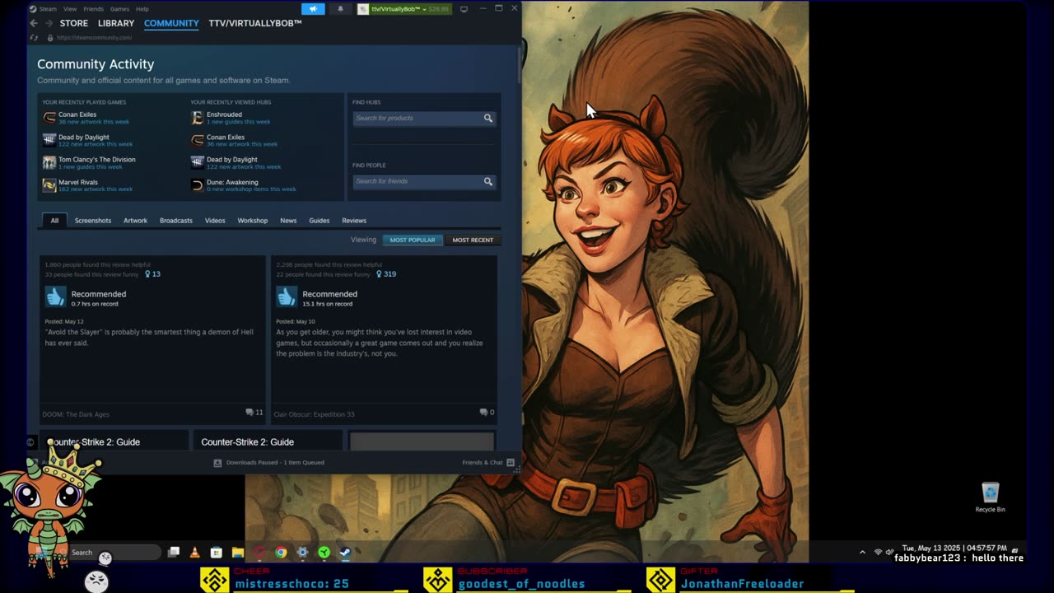Click the Dune: Awakening hub icon
The height and width of the screenshot is (593, 1054).
198,185
